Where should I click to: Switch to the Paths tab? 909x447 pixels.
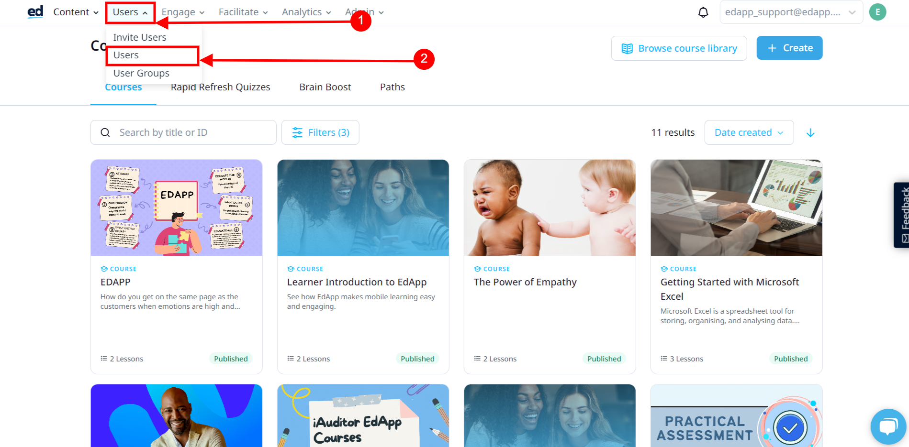coord(392,87)
